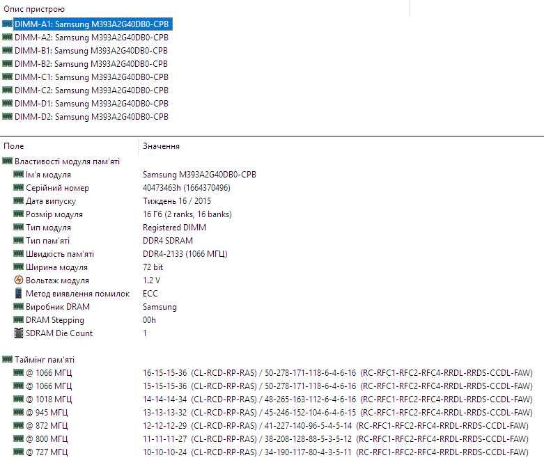Viewport: 544px width, 467px height.
Task: Select DIMM-B2 memory module entry
Action: [91, 64]
